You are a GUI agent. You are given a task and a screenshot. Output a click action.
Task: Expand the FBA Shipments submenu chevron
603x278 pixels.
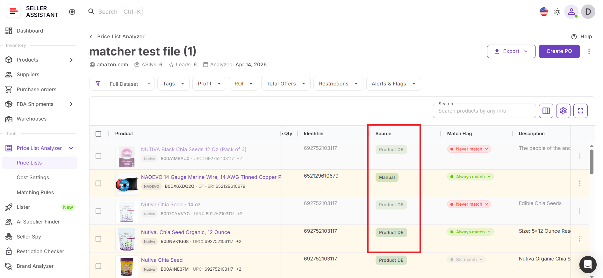(71, 104)
